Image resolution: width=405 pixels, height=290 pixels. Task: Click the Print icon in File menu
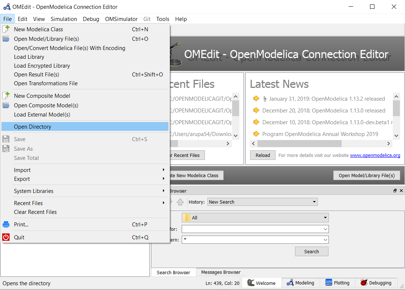[6, 224]
